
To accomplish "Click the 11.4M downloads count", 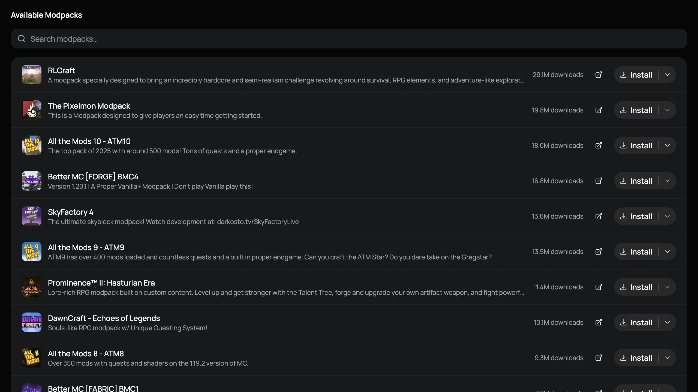I will (x=558, y=287).
